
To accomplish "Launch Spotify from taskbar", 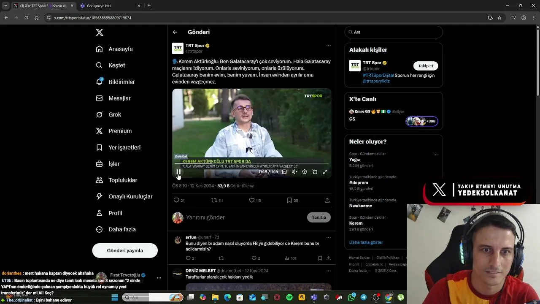I will coord(289,297).
